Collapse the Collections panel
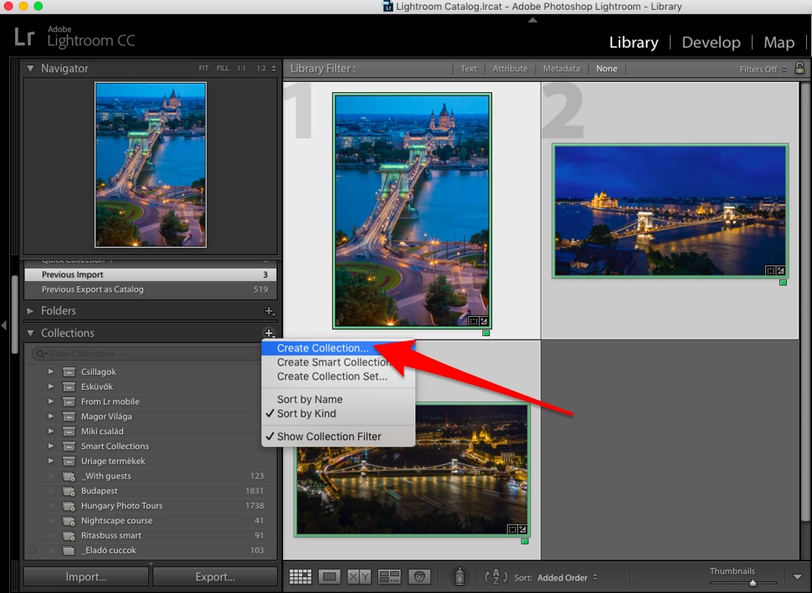Image resolution: width=812 pixels, height=593 pixels. point(30,333)
